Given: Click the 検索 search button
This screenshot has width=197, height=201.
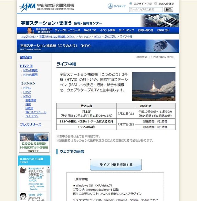Looking at the screenshot, I should [x=169, y=9].
